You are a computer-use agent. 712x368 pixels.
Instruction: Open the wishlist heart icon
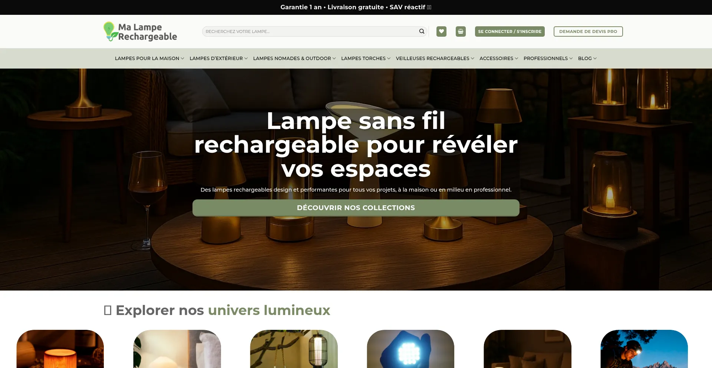441,32
